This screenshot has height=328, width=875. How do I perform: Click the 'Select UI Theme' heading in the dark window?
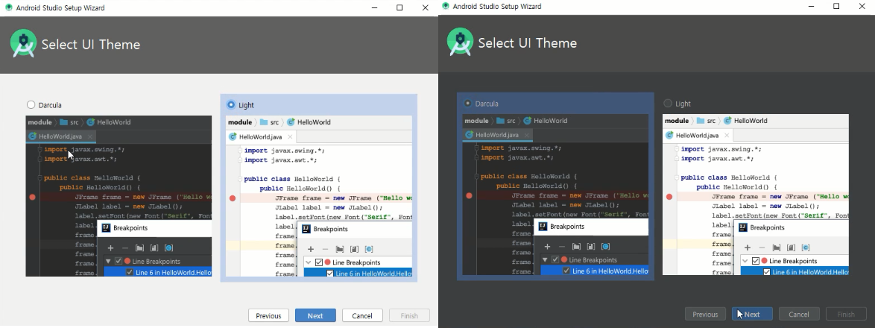pyautogui.click(x=528, y=43)
